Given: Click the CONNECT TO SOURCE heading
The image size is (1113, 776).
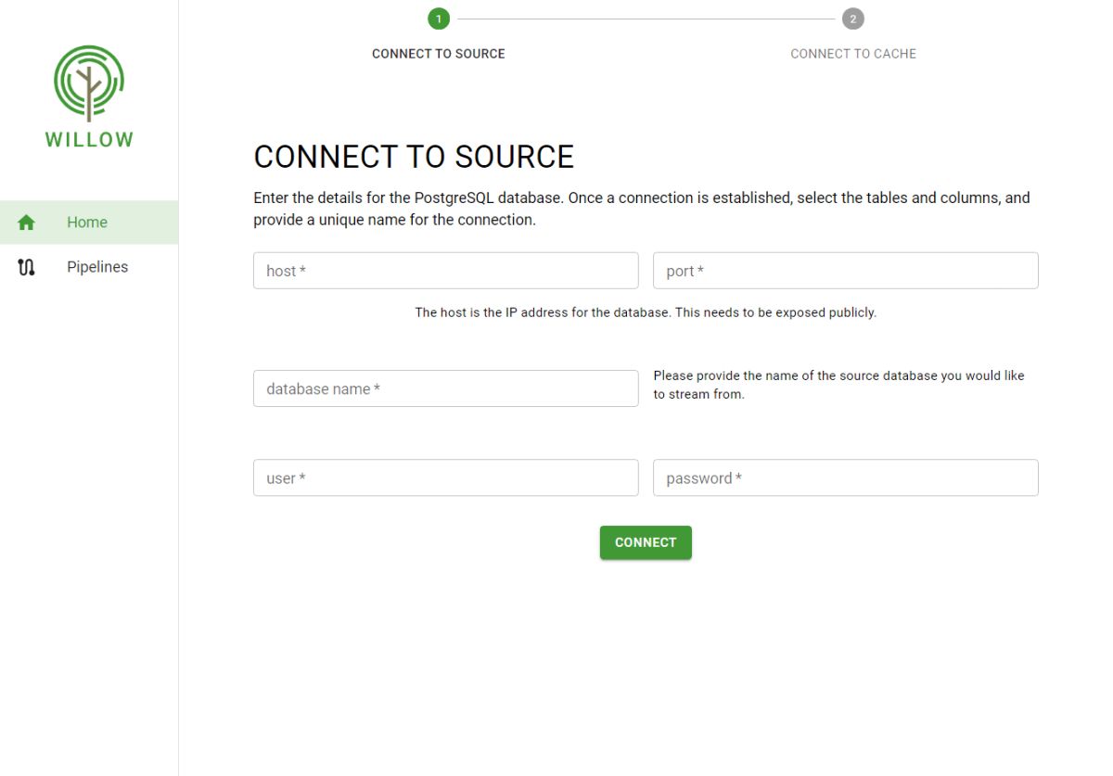Looking at the screenshot, I should pyautogui.click(x=414, y=157).
